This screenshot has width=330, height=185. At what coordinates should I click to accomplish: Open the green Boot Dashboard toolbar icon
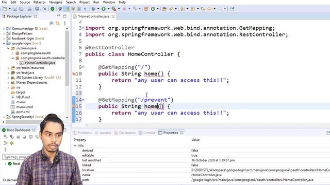pyautogui.click(x=53, y=9)
